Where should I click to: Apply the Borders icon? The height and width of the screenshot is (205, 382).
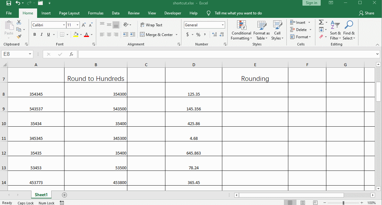[x=62, y=34]
